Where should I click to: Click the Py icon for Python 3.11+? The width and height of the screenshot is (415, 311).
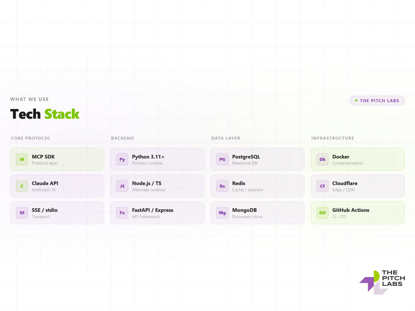[x=122, y=160]
